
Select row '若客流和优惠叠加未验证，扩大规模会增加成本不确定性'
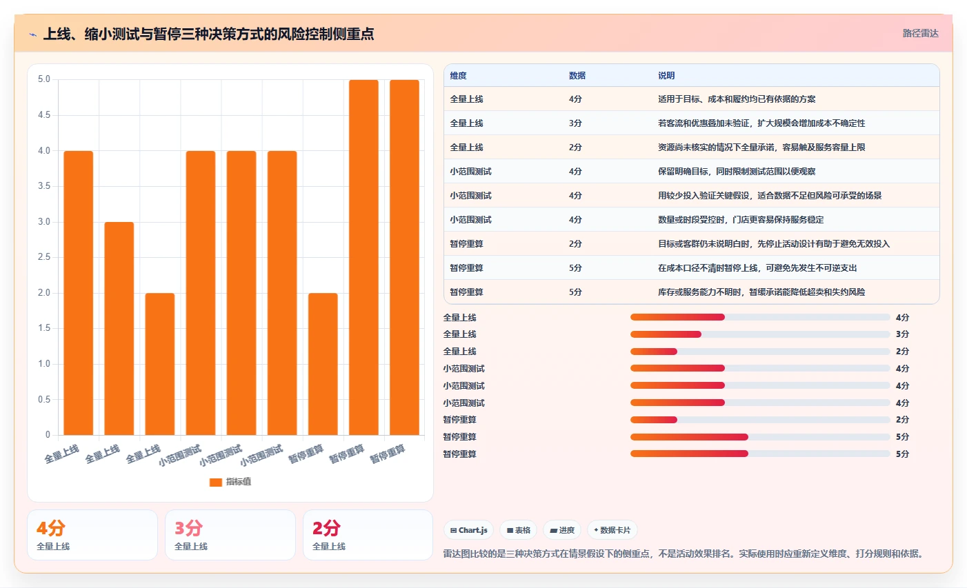692,123
